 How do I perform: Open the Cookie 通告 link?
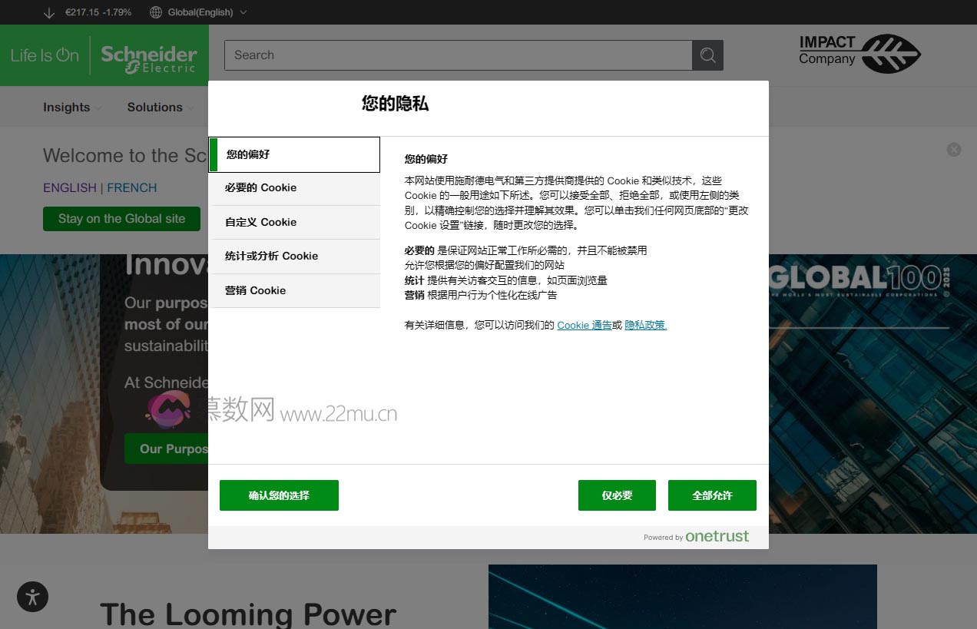(585, 325)
